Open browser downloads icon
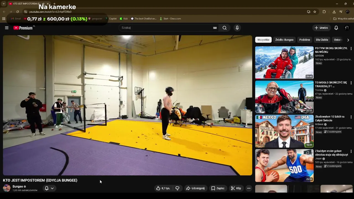Viewport: 354px width, 199px height. pos(334,12)
